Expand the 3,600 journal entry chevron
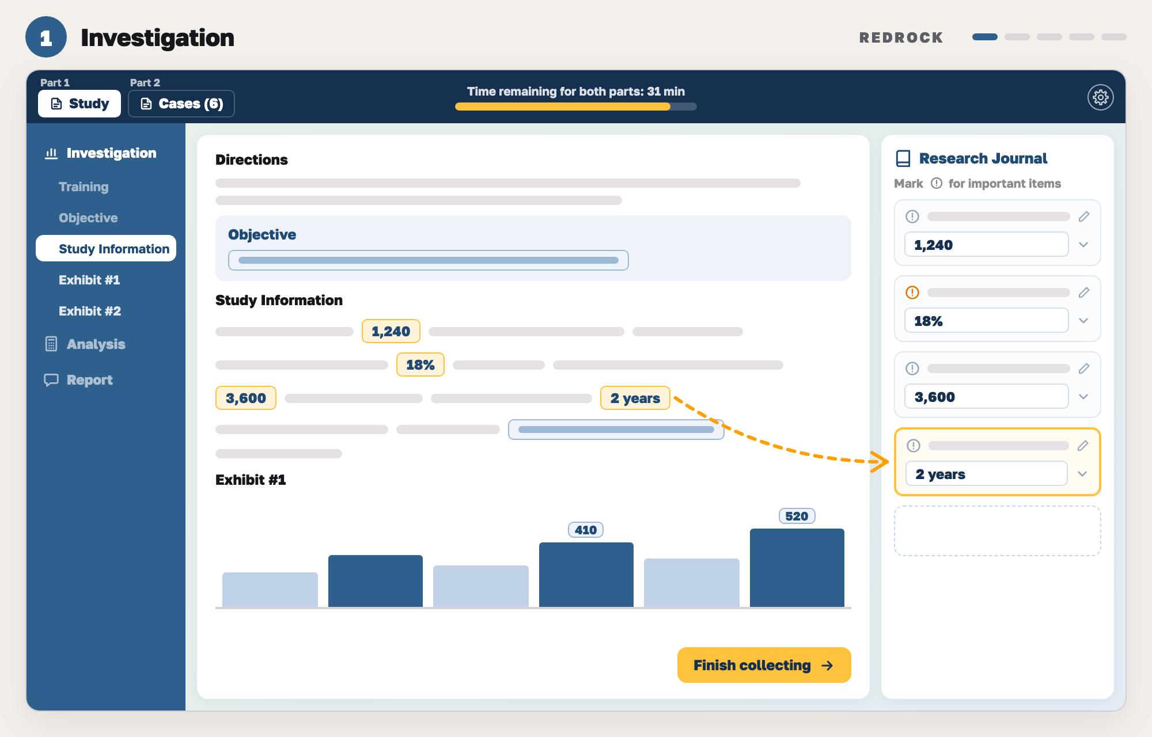The height and width of the screenshot is (737, 1152). click(1083, 397)
